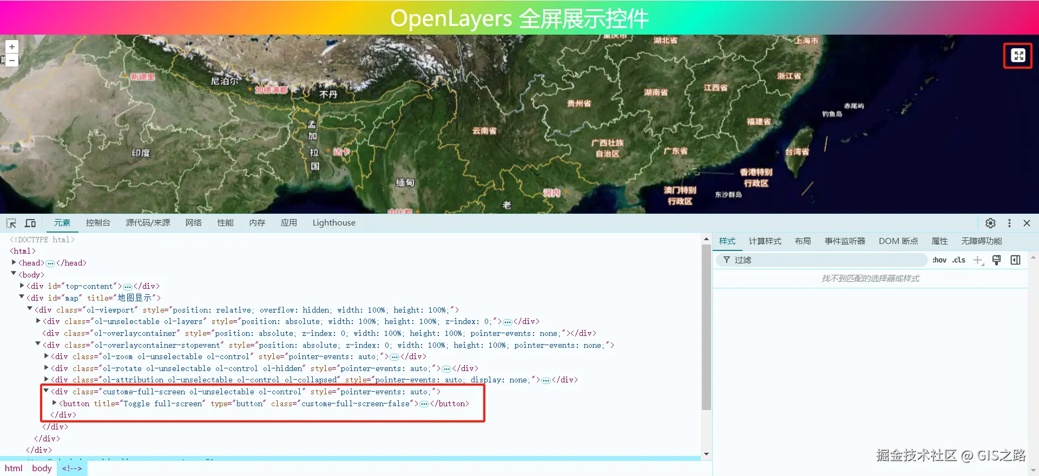Image resolution: width=1039 pixels, height=476 pixels.
Task: Open DevTools settings gear
Action: [x=990, y=223]
